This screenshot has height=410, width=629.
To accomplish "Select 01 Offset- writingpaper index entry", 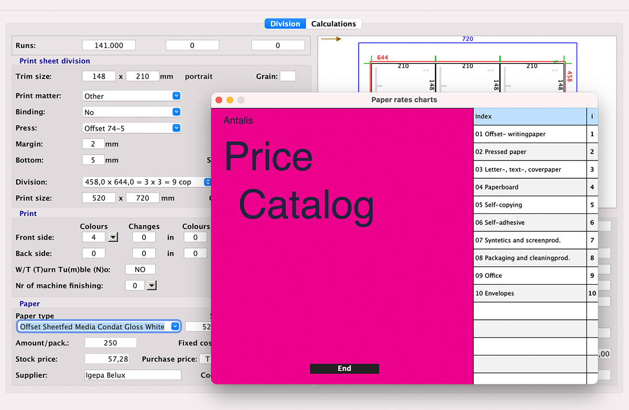I will [529, 134].
